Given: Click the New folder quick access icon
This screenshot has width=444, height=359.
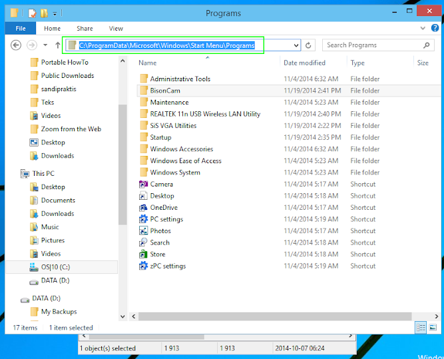Looking at the screenshot, I should tap(44, 13).
